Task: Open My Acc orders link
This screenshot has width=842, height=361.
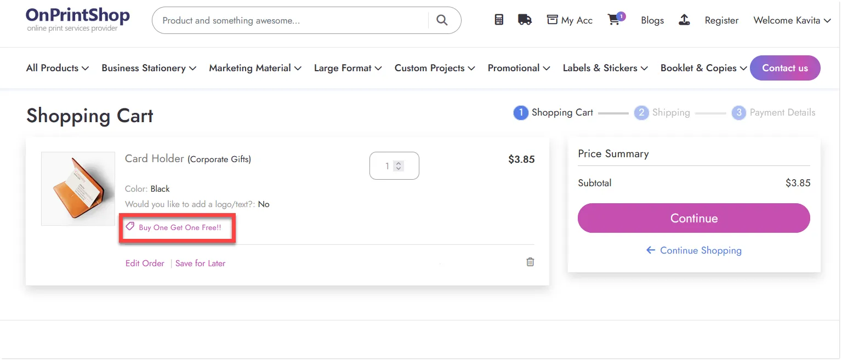Action: click(x=570, y=20)
